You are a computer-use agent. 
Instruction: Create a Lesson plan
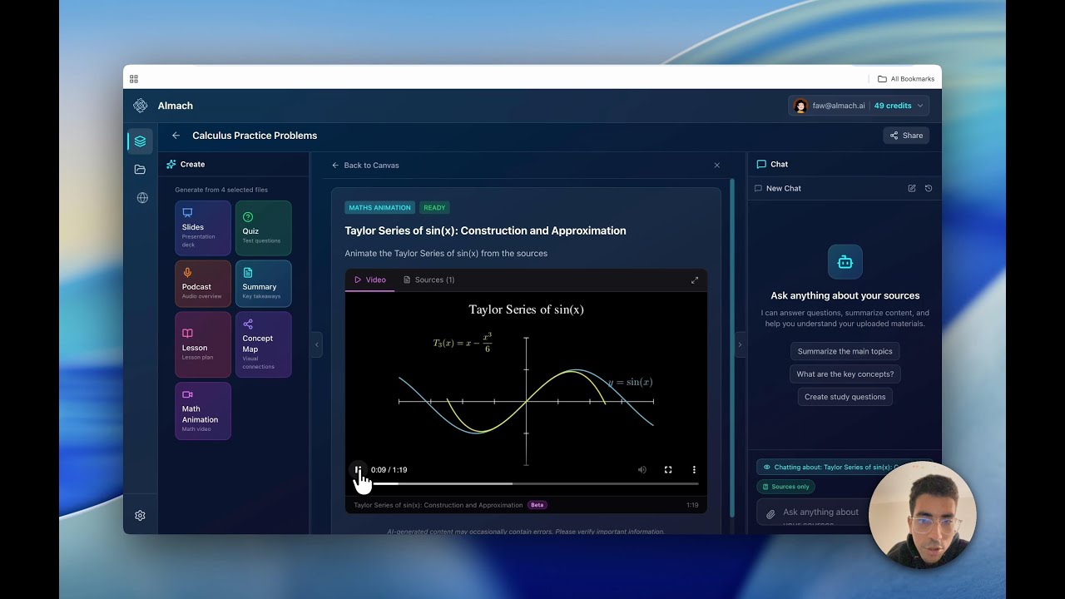[203, 344]
